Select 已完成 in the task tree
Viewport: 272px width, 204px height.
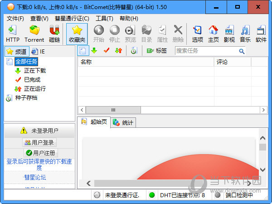click(32, 80)
